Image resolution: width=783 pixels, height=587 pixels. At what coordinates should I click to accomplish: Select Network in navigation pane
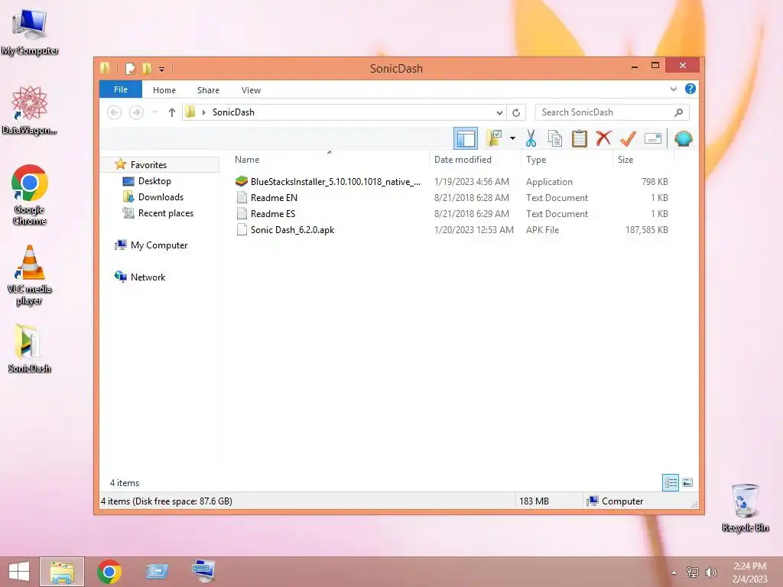148,277
